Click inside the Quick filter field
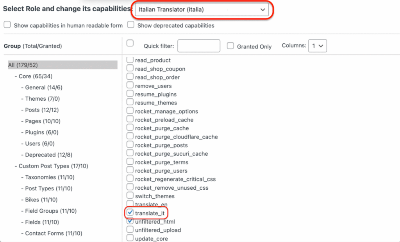Viewport: 400px width, 242px height. [198, 46]
